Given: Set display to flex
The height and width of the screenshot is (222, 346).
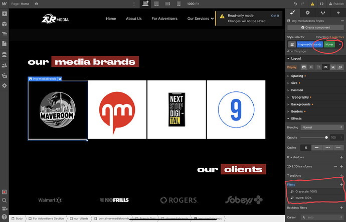Looking at the screenshot, I should click(x=311, y=67).
